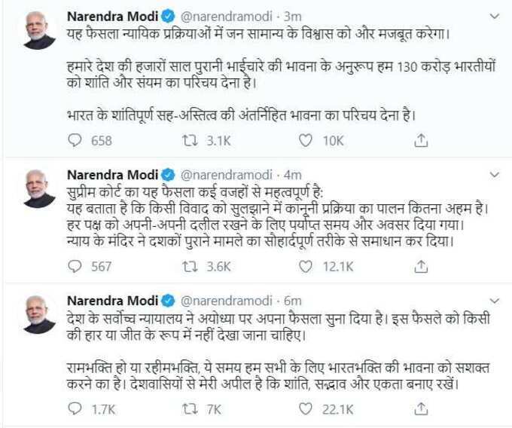Like the tweet with 22.1K likes
The height and width of the screenshot is (428, 512).
click(x=306, y=409)
